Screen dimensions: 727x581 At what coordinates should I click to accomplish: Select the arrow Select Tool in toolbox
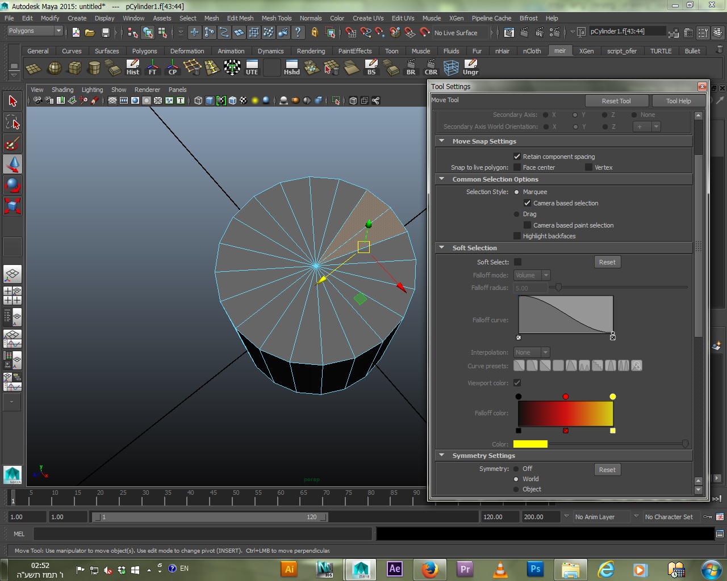[x=12, y=102]
